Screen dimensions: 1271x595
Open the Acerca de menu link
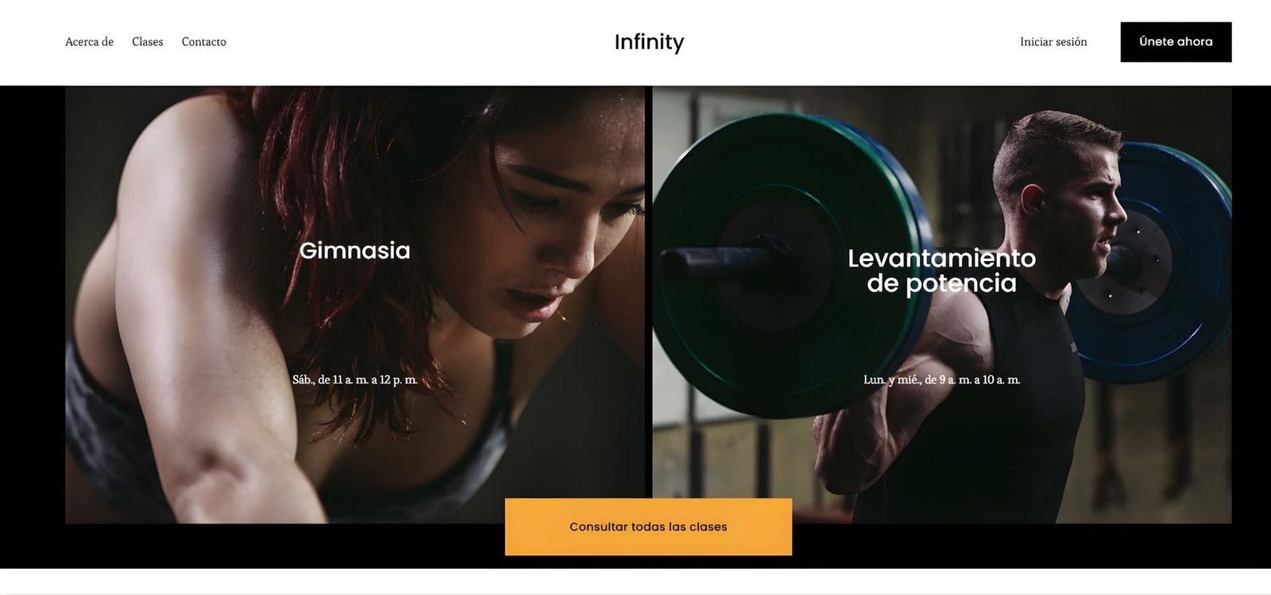89,42
